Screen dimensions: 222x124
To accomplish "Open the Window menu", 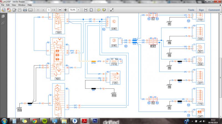I will click(x=22, y=5).
